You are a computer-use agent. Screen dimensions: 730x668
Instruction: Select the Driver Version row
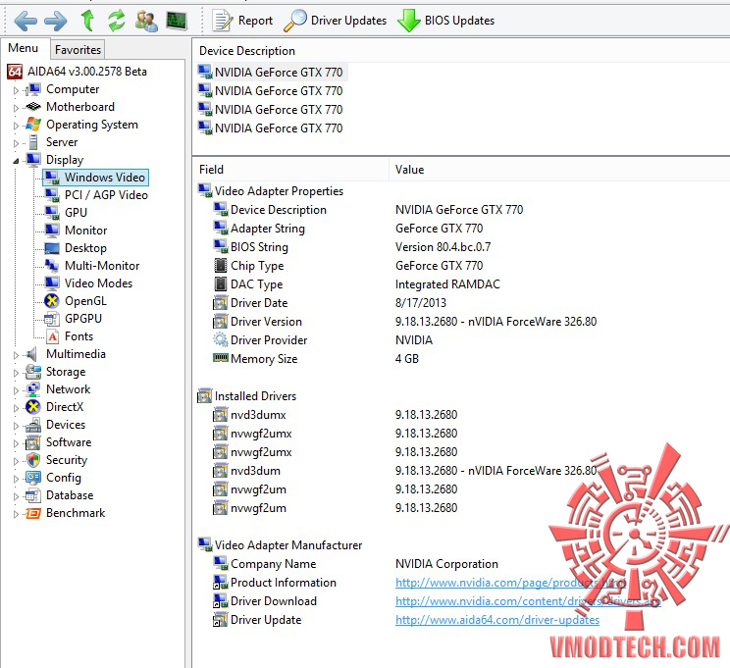pyautogui.click(x=404, y=322)
